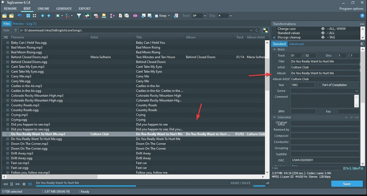The height and width of the screenshot is (196, 367).
Task: Toggle the repeat playback icon
Action: point(30,184)
